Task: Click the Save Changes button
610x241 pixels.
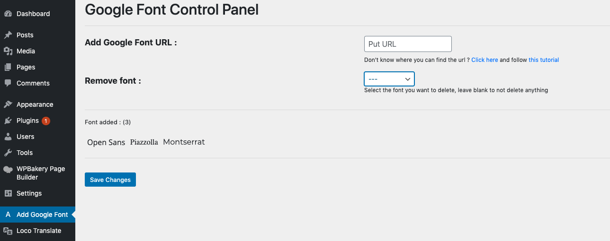Action: tap(110, 180)
